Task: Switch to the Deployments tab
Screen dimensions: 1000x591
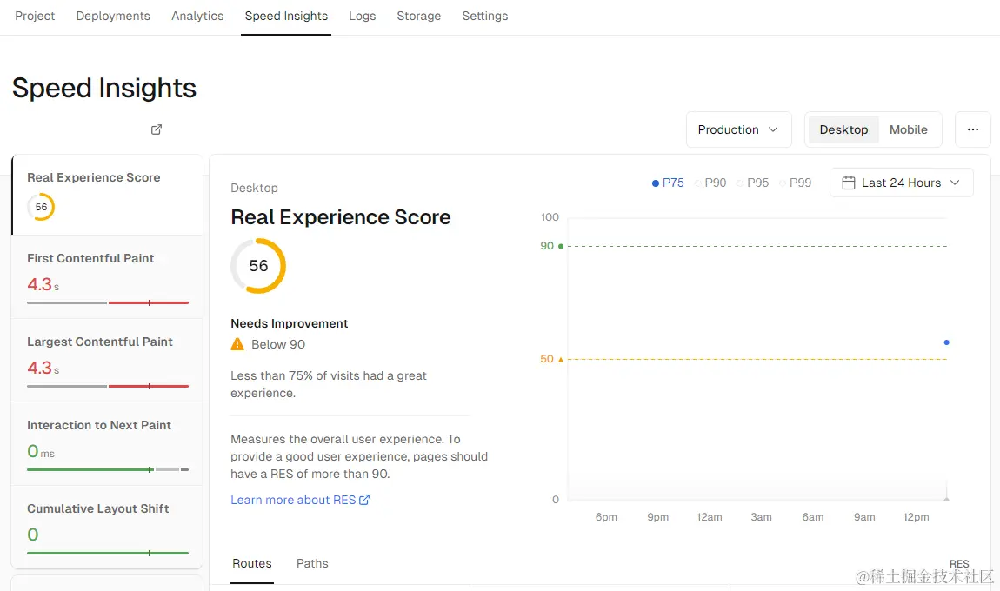Action: (113, 16)
